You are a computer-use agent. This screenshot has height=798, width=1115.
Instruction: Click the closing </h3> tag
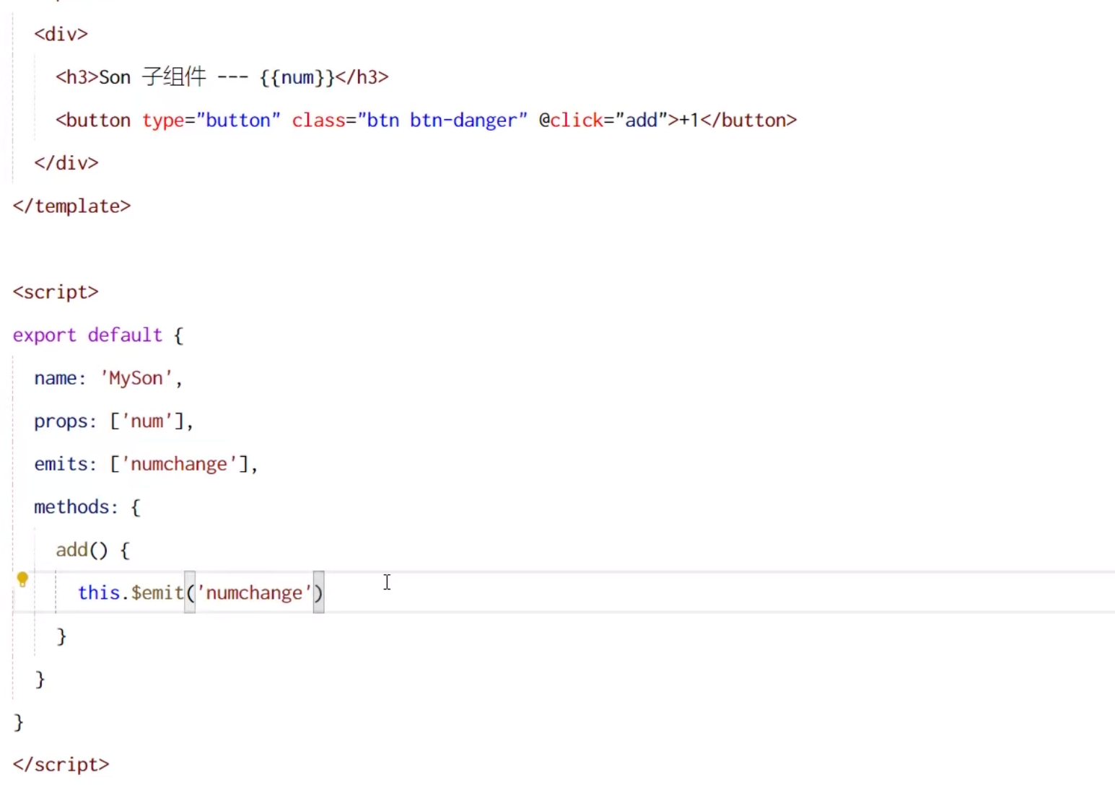coord(362,77)
